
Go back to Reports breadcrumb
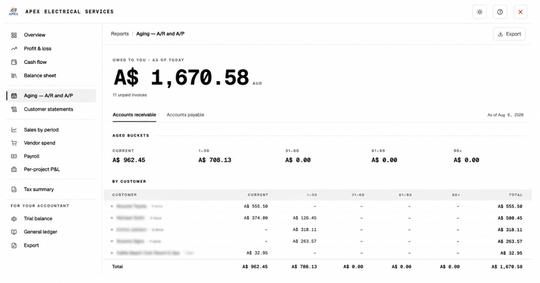click(120, 34)
